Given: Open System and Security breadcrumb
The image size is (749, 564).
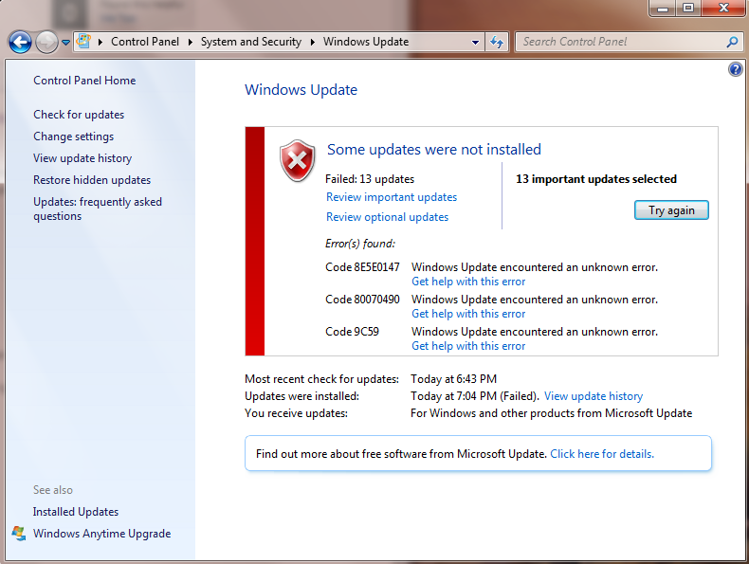Looking at the screenshot, I should pyautogui.click(x=251, y=42).
